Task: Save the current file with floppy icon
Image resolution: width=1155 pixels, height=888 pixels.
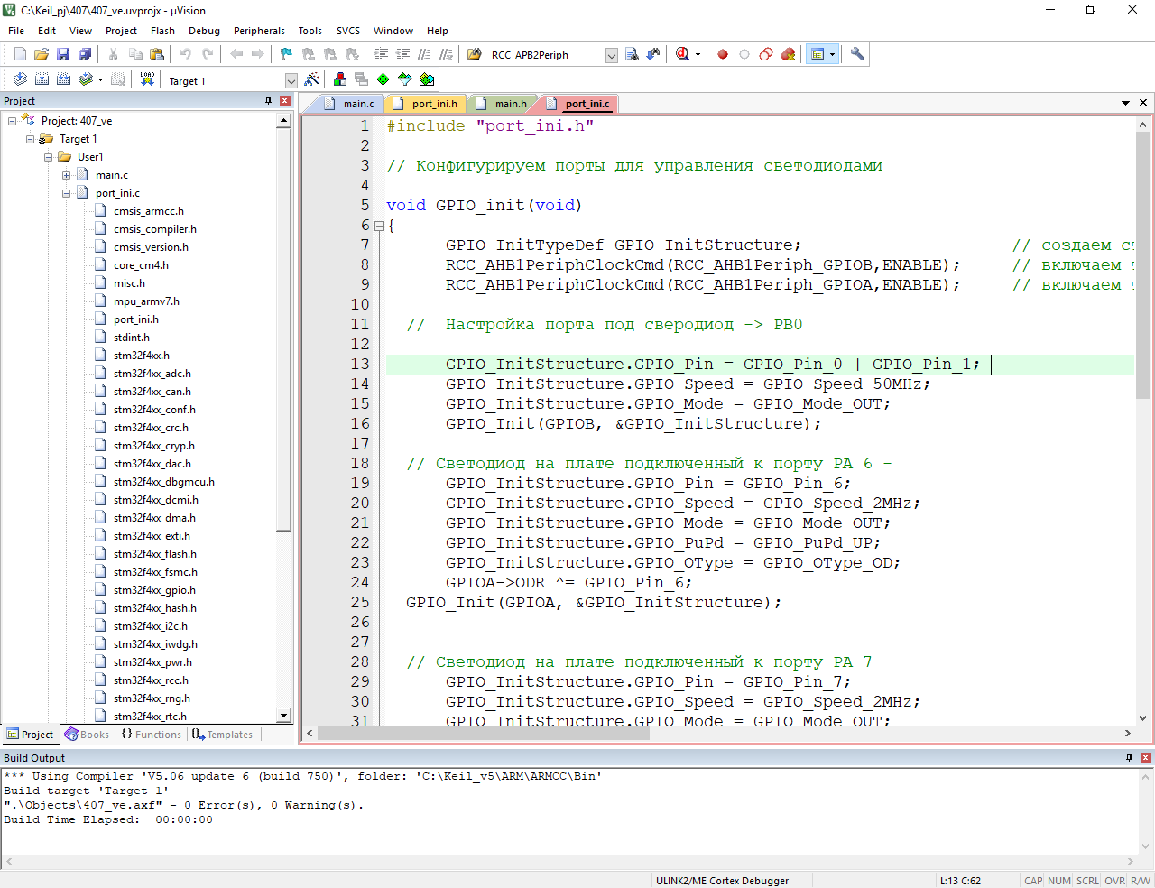Action: pos(63,54)
